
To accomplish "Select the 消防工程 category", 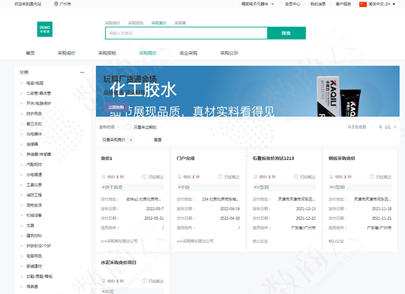I will click(x=34, y=195).
